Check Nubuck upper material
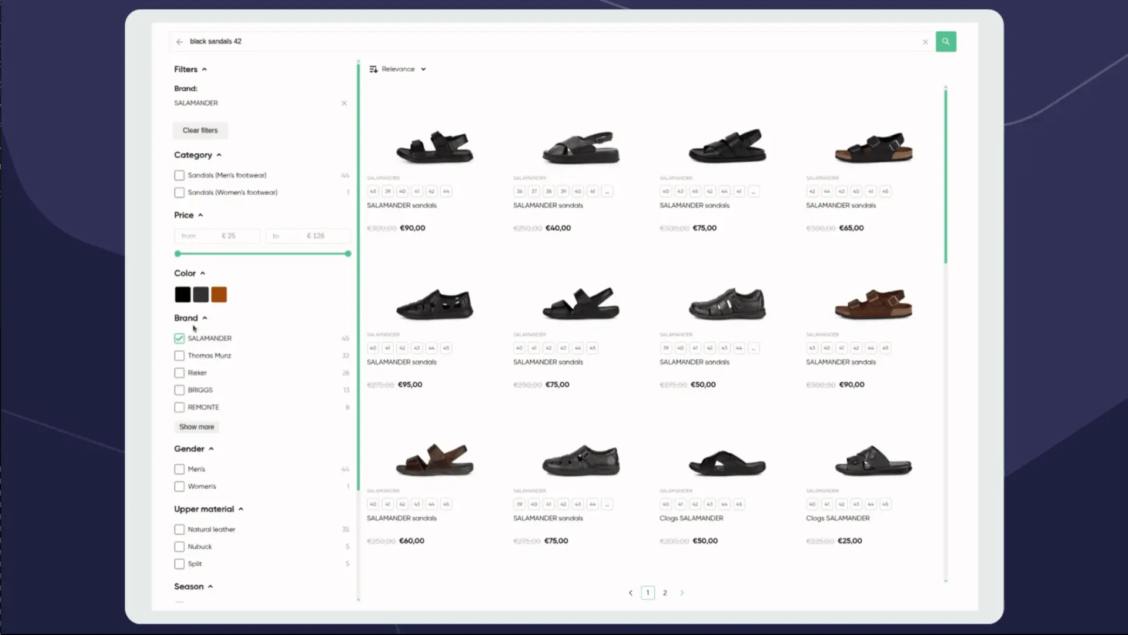 coord(179,547)
